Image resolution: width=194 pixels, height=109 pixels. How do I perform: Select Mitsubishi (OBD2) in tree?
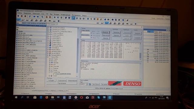coord(57,51)
